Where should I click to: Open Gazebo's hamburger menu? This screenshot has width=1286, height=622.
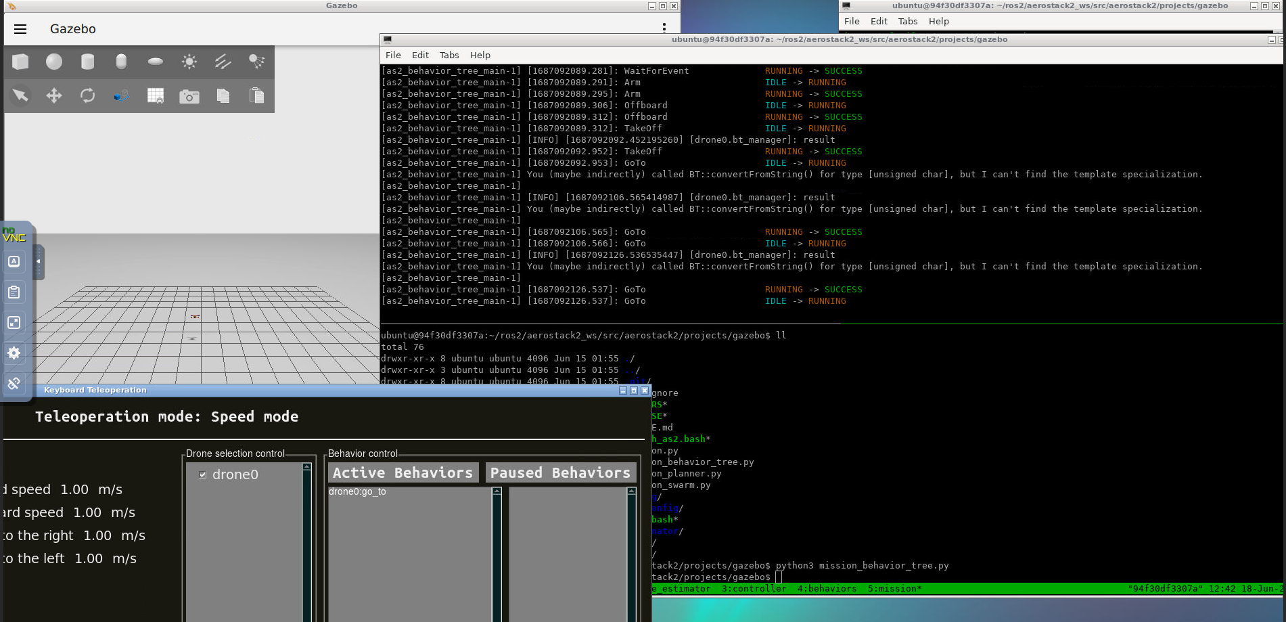[20, 28]
